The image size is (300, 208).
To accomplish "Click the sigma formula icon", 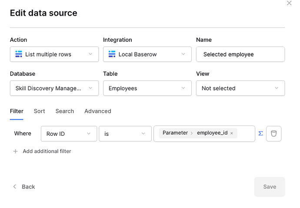I will point(260,134).
